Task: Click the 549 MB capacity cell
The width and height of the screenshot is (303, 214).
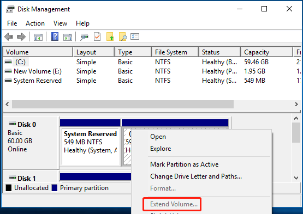Action: click(x=254, y=81)
